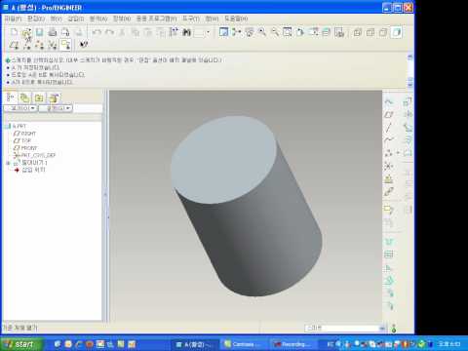Open the Datum Point flyout arrow
This screenshot has height=351, width=468.
coord(398,153)
